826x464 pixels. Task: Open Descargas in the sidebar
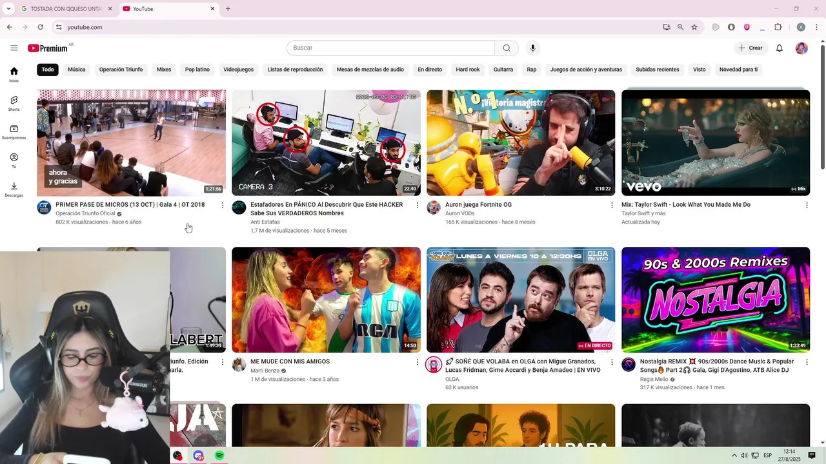(x=14, y=189)
